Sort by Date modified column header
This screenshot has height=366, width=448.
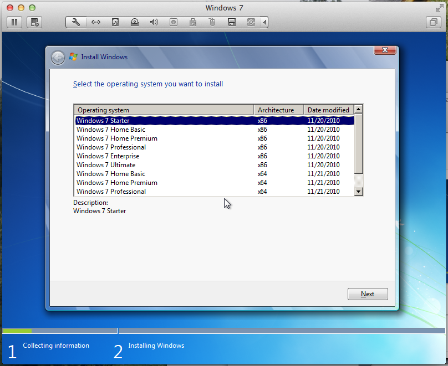click(x=329, y=110)
